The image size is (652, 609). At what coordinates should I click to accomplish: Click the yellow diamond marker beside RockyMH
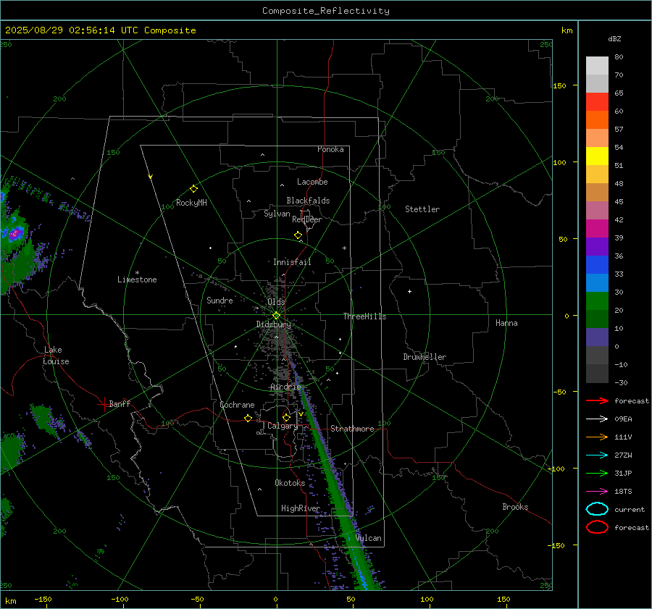tap(193, 189)
